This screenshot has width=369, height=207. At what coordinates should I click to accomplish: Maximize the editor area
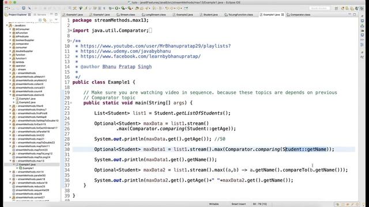click(x=355, y=14)
